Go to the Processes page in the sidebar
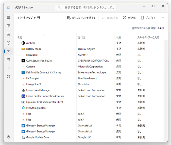 click(8, 26)
